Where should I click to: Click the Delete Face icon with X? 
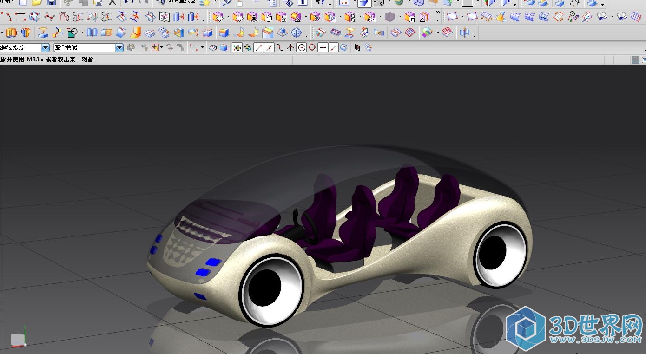click(x=316, y=17)
